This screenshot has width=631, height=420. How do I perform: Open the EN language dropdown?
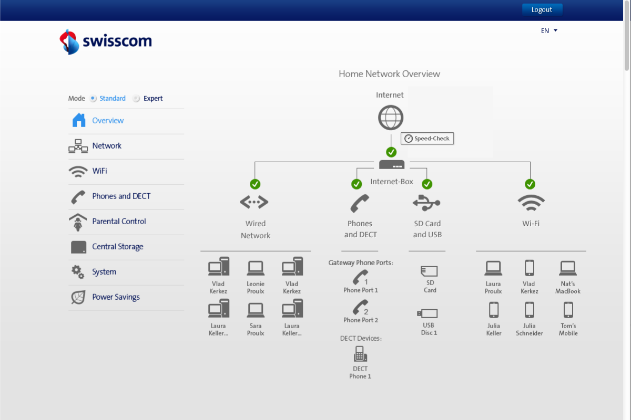click(549, 30)
